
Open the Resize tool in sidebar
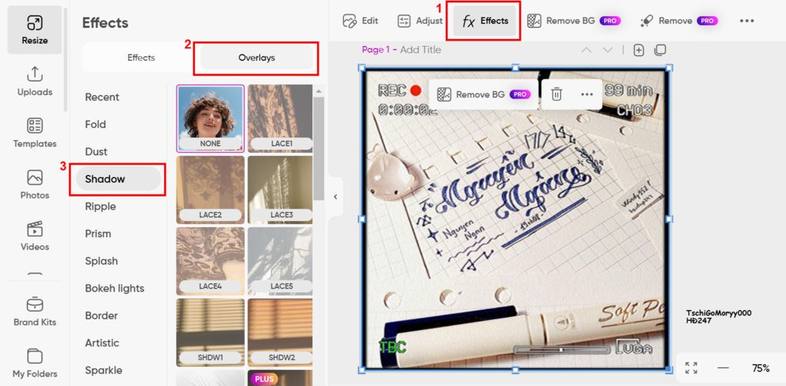[x=35, y=30]
